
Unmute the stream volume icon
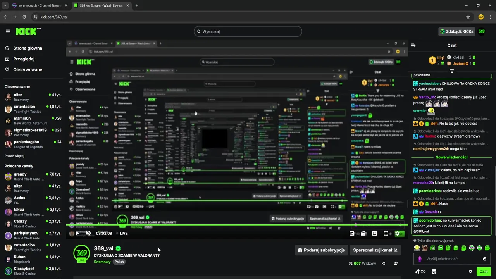[88, 233]
